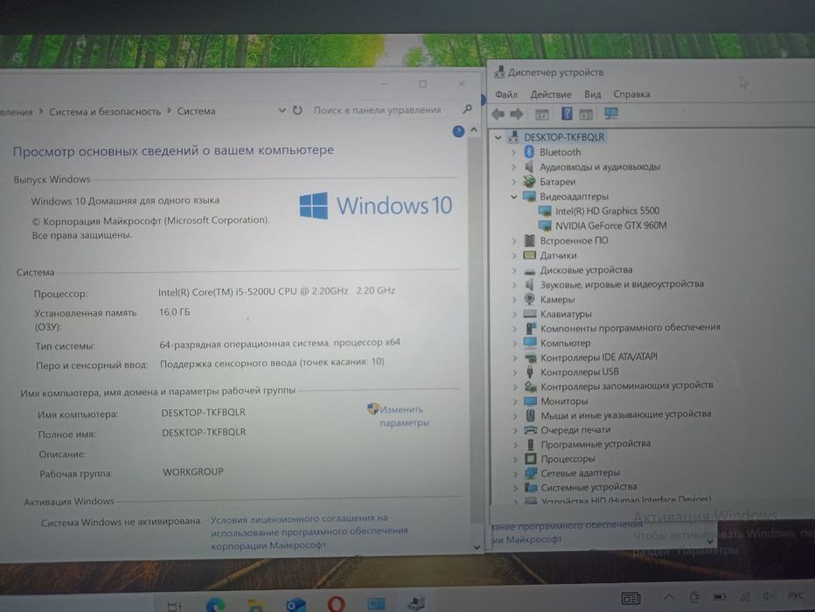The width and height of the screenshot is (815, 612).
Task: Open Opera browser from the taskbar
Action: click(x=337, y=604)
